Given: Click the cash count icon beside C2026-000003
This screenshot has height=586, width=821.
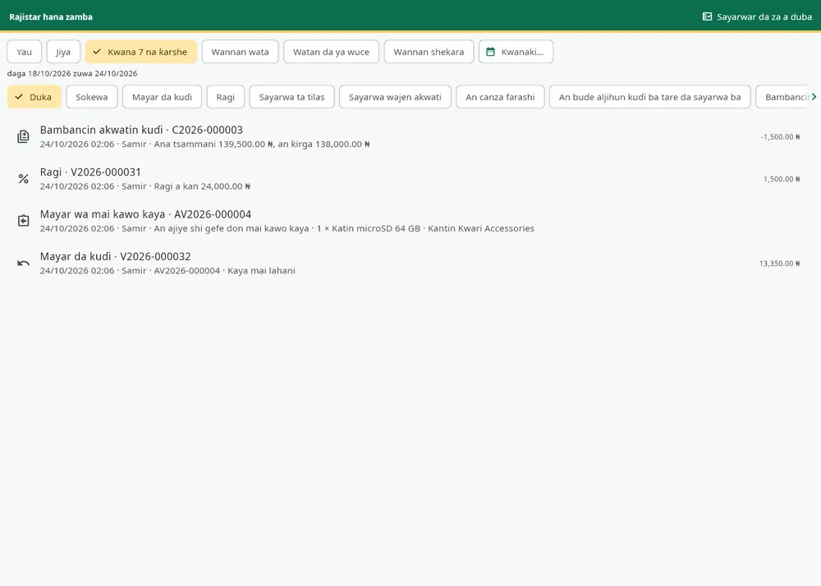Looking at the screenshot, I should (x=23, y=136).
